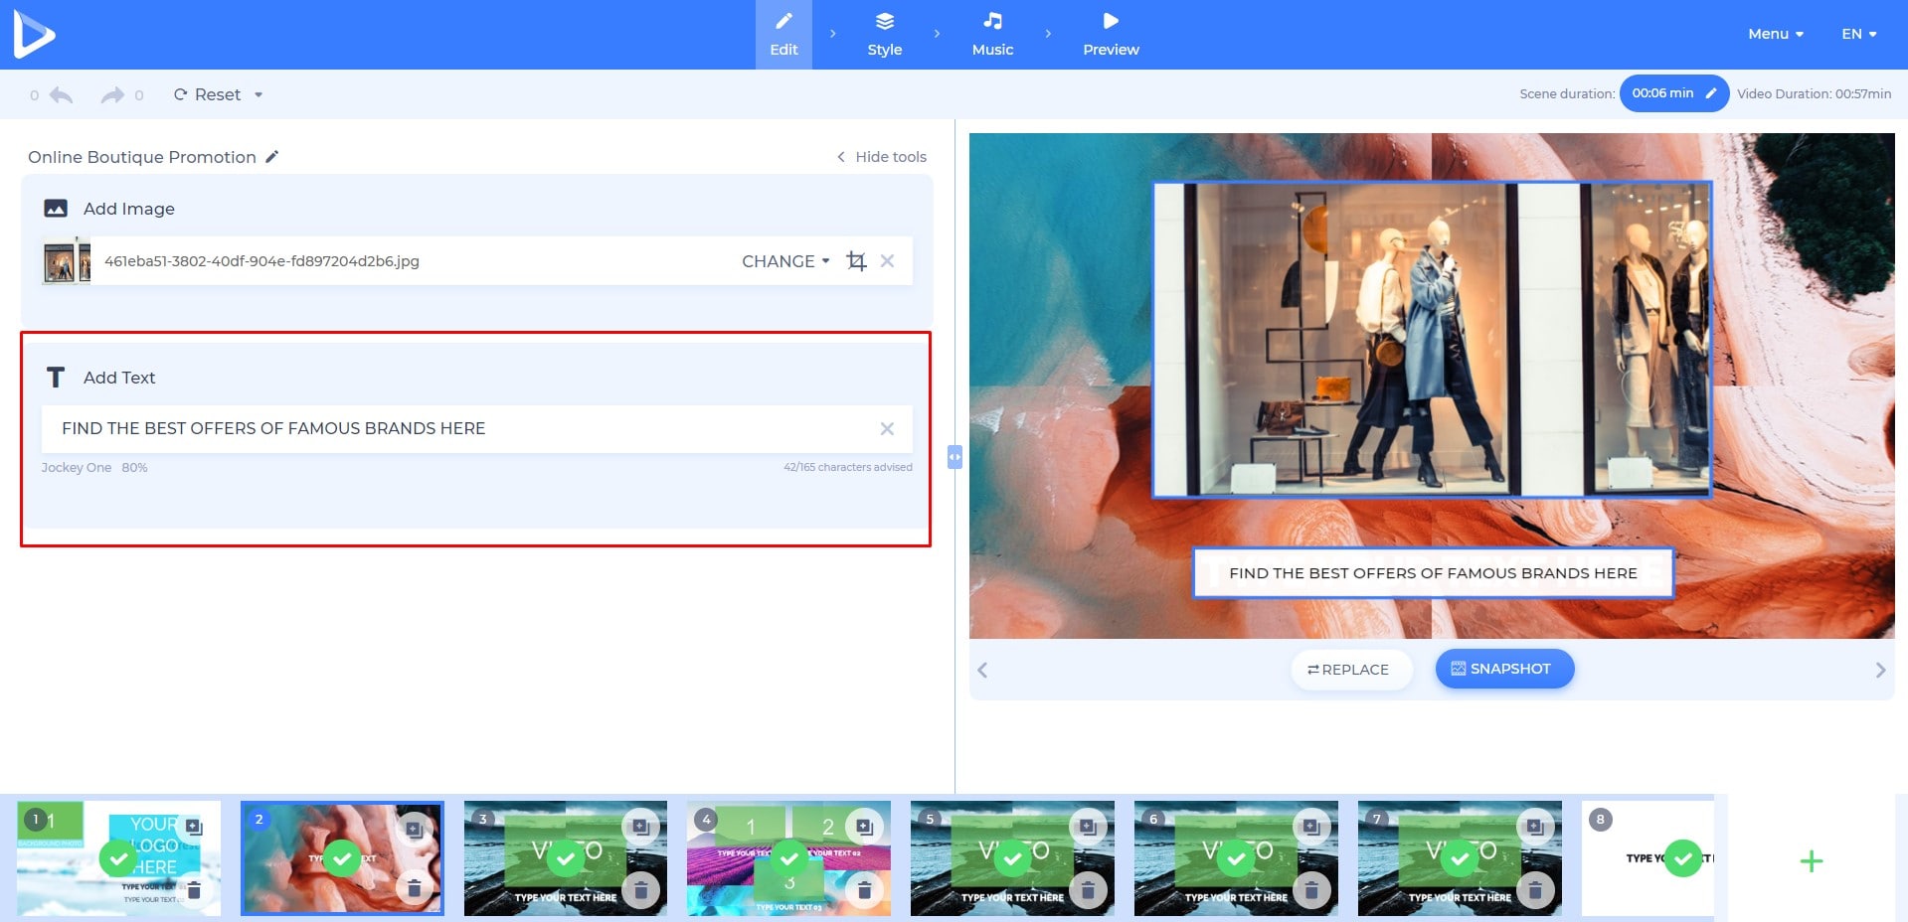Delete scene 3 using its trash icon

click(x=642, y=892)
